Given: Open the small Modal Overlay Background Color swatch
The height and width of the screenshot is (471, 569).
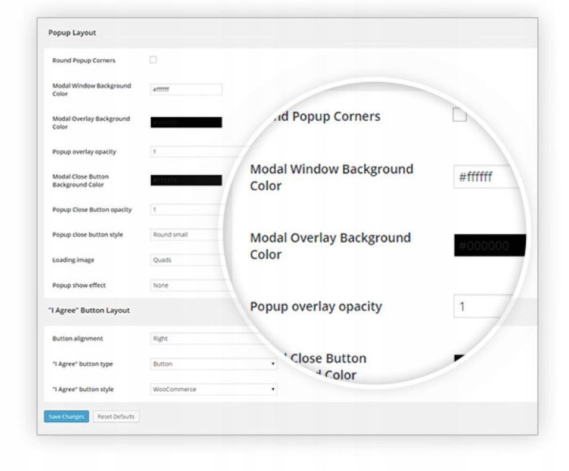Looking at the screenshot, I should tap(186, 123).
